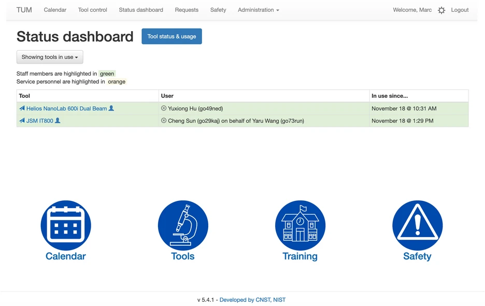Follow the Developed by CNST, NIST link
Viewport: 485px width, 306px height.
(252, 300)
